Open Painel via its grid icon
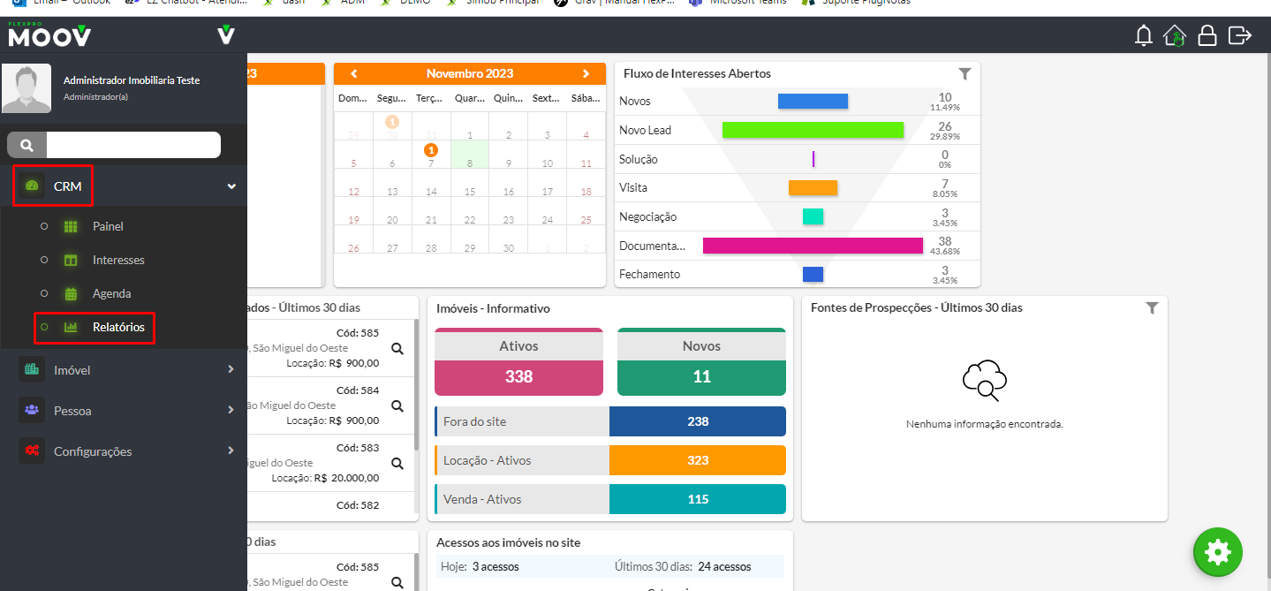 [x=72, y=226]
